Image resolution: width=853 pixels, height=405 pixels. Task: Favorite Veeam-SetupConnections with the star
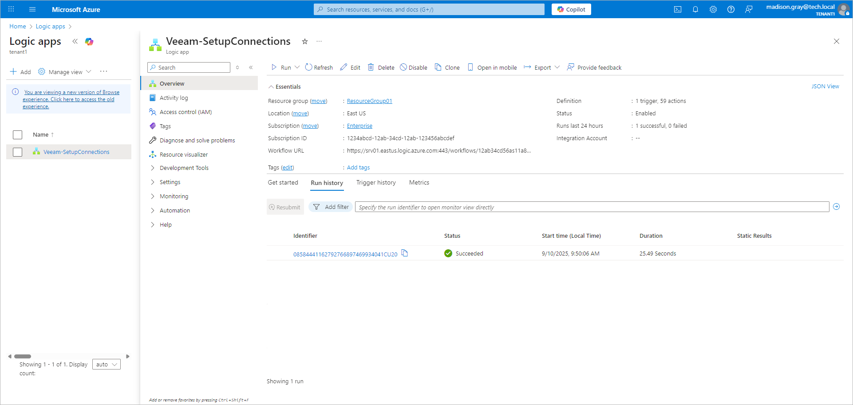[305, 41]
